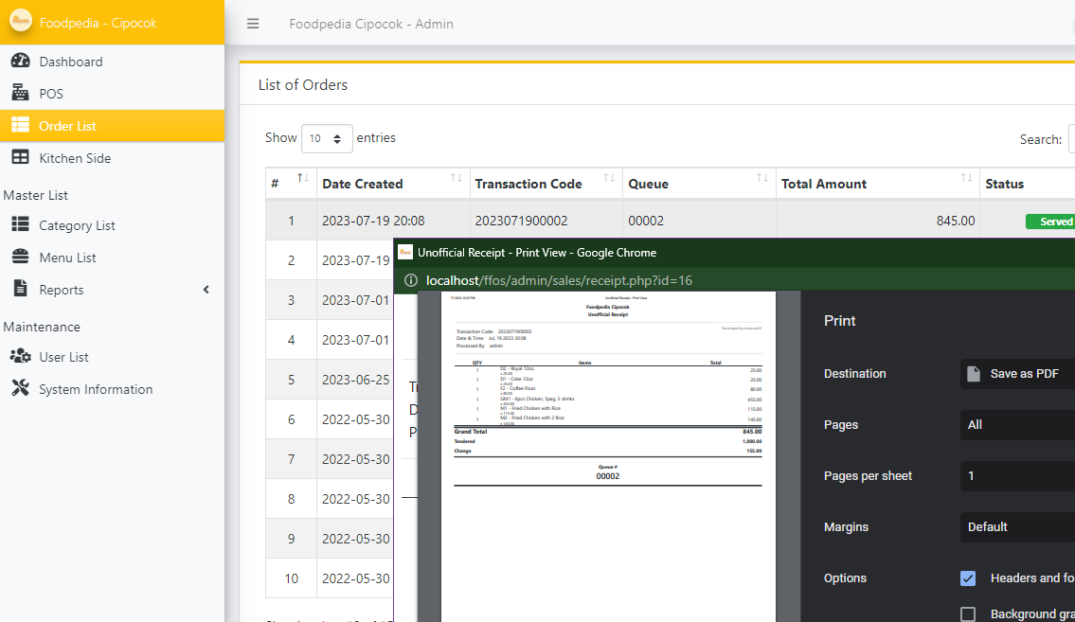Click transaction code 2023071900002 cell
1075x622 pixels.
[546, 221]
